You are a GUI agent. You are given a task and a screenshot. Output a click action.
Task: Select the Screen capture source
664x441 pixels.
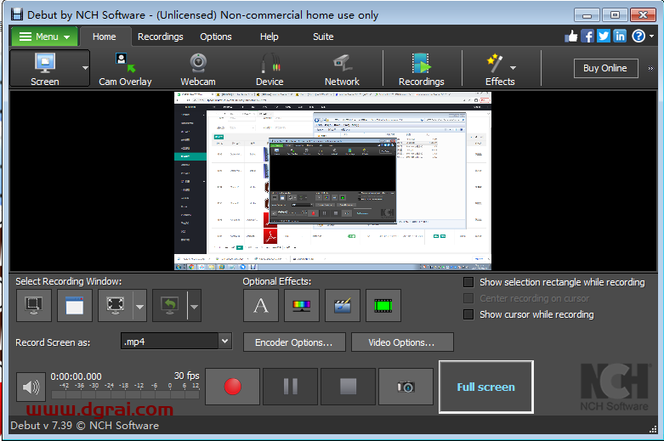tap(45, 69)
